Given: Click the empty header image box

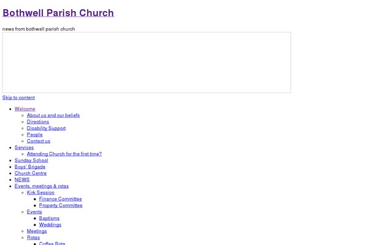Looking at the screenshot, I should pos(147,62).
